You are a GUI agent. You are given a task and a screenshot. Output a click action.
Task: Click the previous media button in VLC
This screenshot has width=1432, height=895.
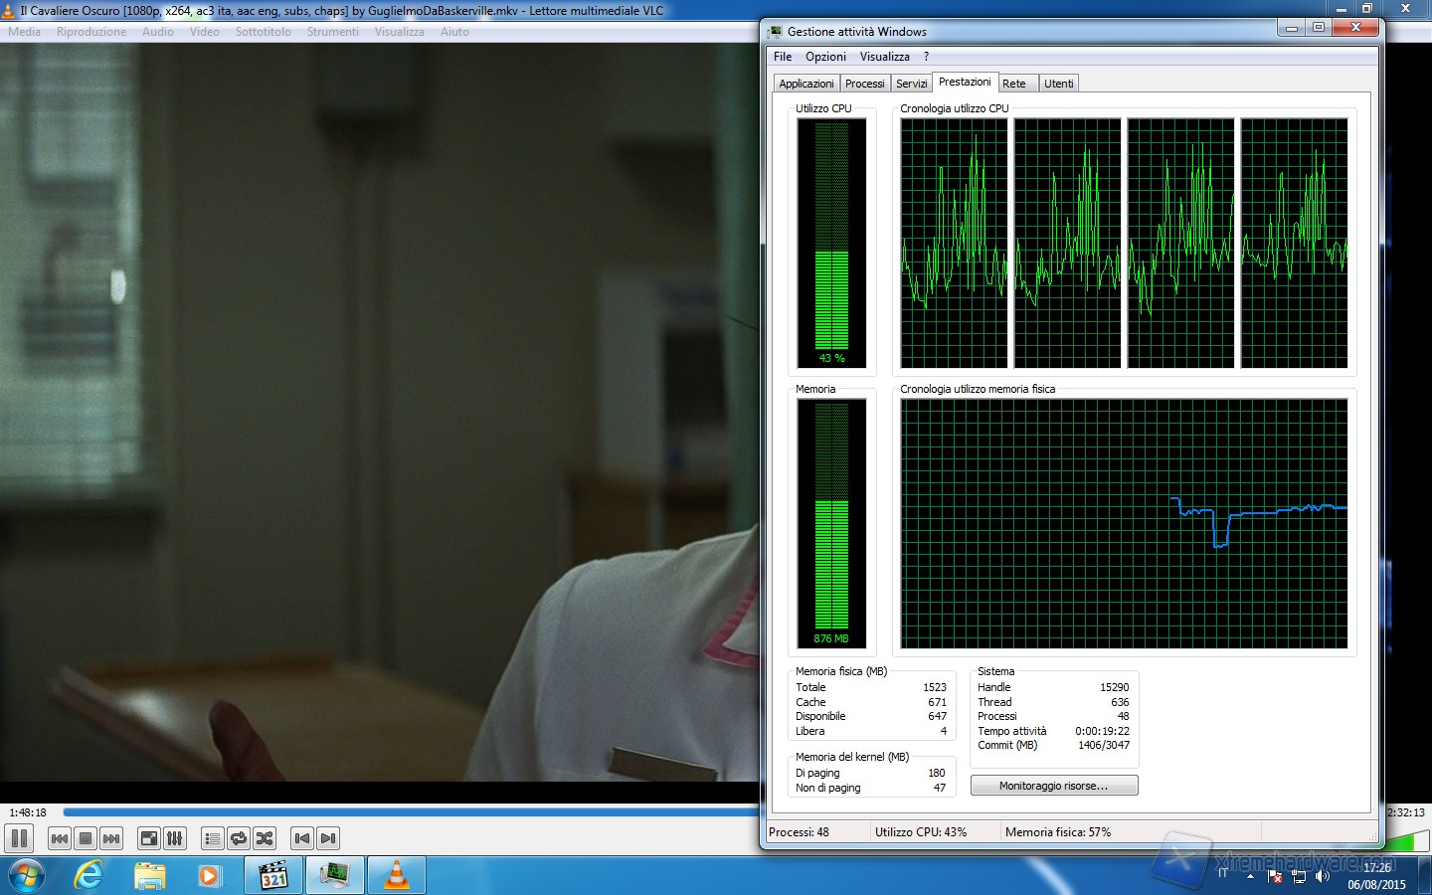60,838
